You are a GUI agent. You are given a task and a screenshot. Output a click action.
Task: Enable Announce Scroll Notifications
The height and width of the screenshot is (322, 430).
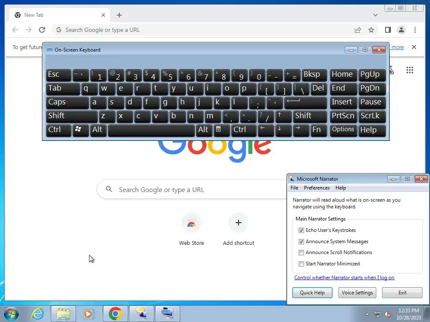tap(301, 252)
